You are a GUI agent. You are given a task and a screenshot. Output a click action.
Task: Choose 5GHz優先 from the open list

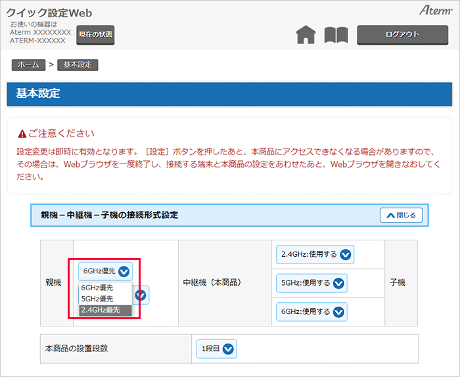97,299
